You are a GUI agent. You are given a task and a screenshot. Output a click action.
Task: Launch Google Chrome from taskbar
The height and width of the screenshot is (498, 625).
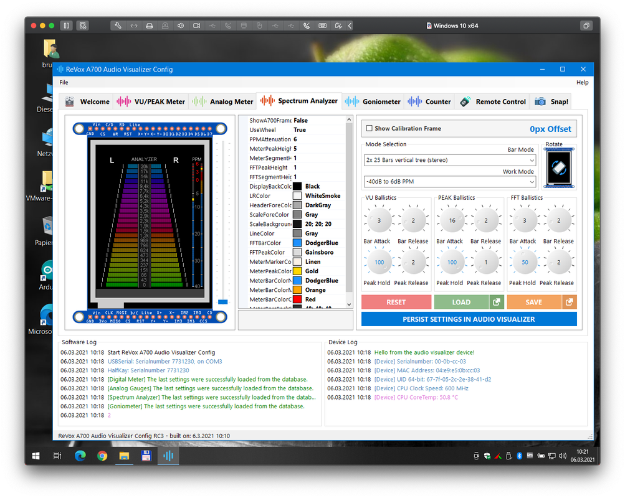102,456
